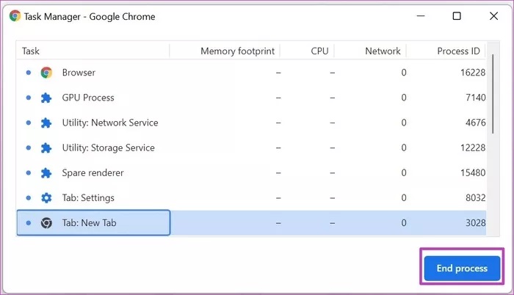
Task: Sort by the Network column header
Action: [383, 51]
